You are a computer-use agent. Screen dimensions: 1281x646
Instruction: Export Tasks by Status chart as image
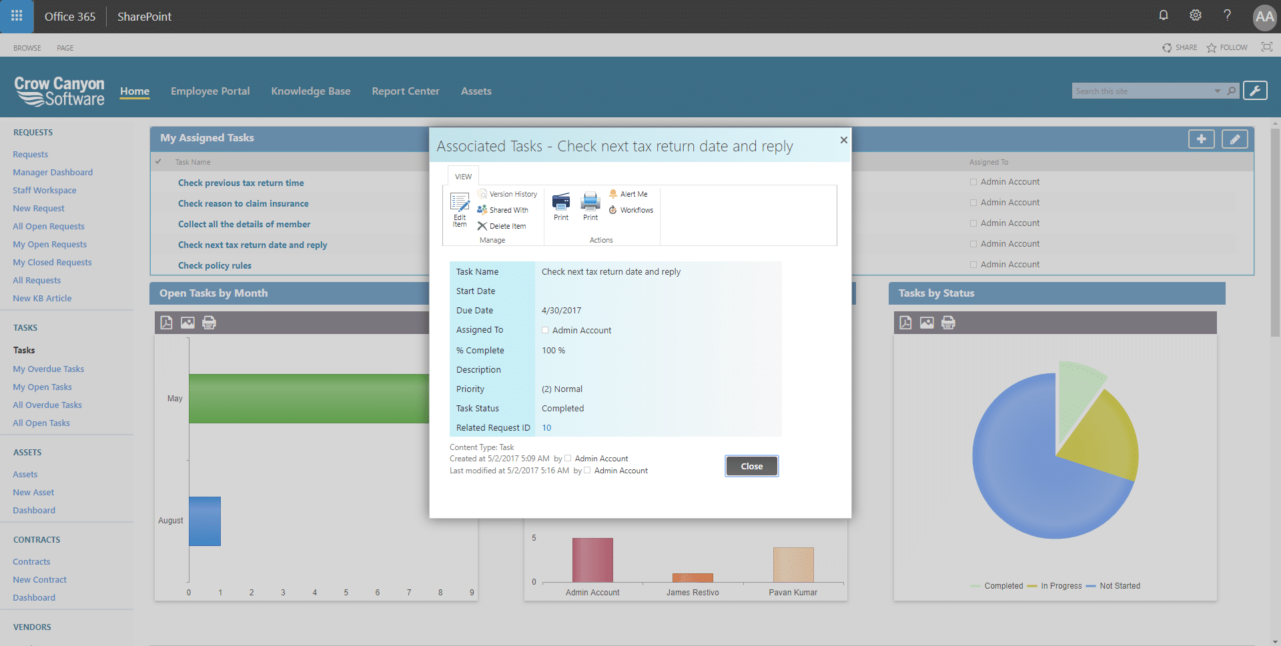pos(926,323)
